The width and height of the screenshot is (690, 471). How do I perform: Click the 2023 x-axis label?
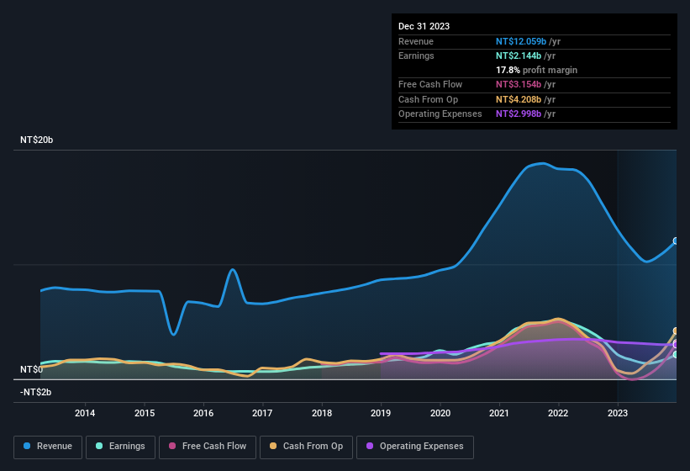[618, 413]
